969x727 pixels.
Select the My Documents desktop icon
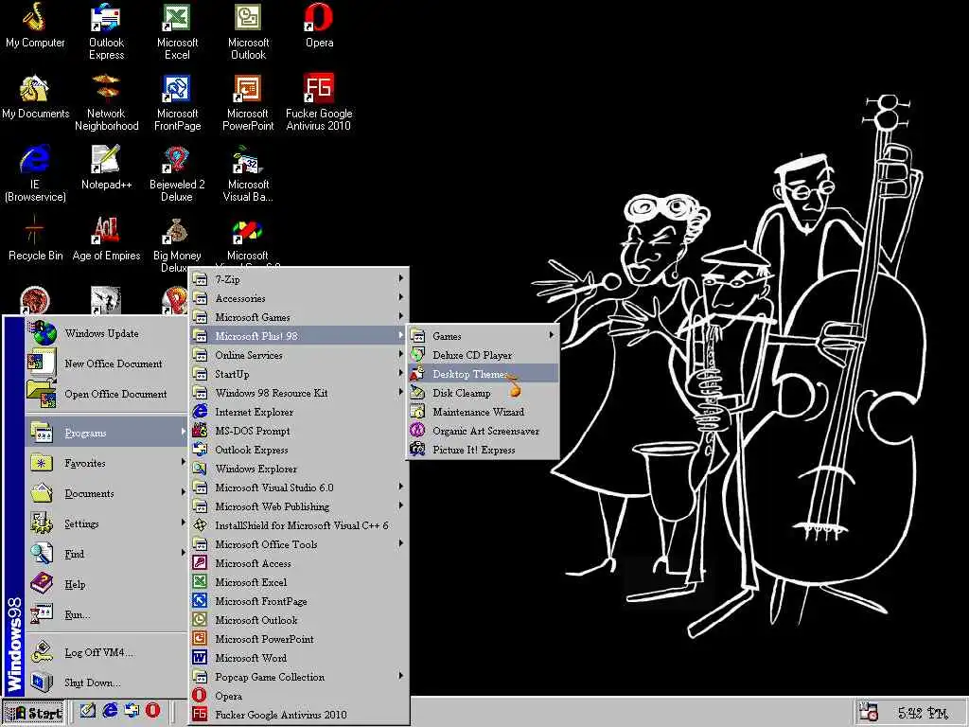coord(35,98)
